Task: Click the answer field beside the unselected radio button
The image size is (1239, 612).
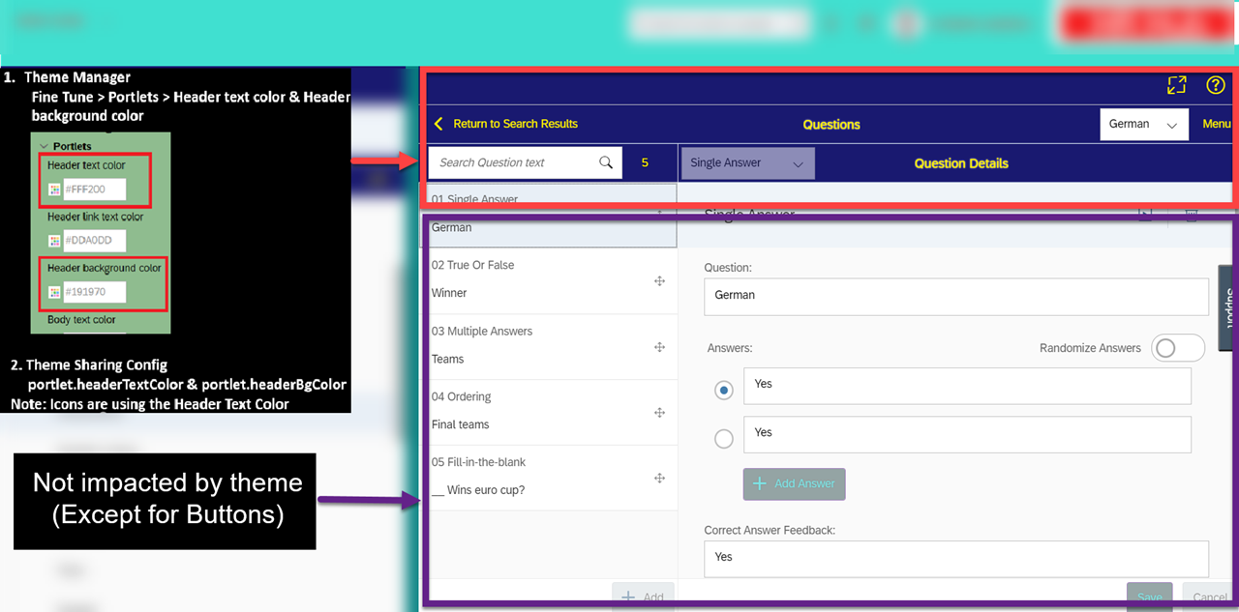Action: coord(967,434)
